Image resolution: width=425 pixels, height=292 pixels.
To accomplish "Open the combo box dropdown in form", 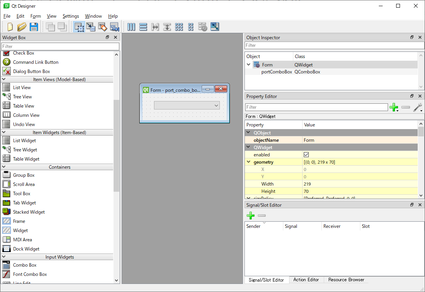I will point(216,105).
